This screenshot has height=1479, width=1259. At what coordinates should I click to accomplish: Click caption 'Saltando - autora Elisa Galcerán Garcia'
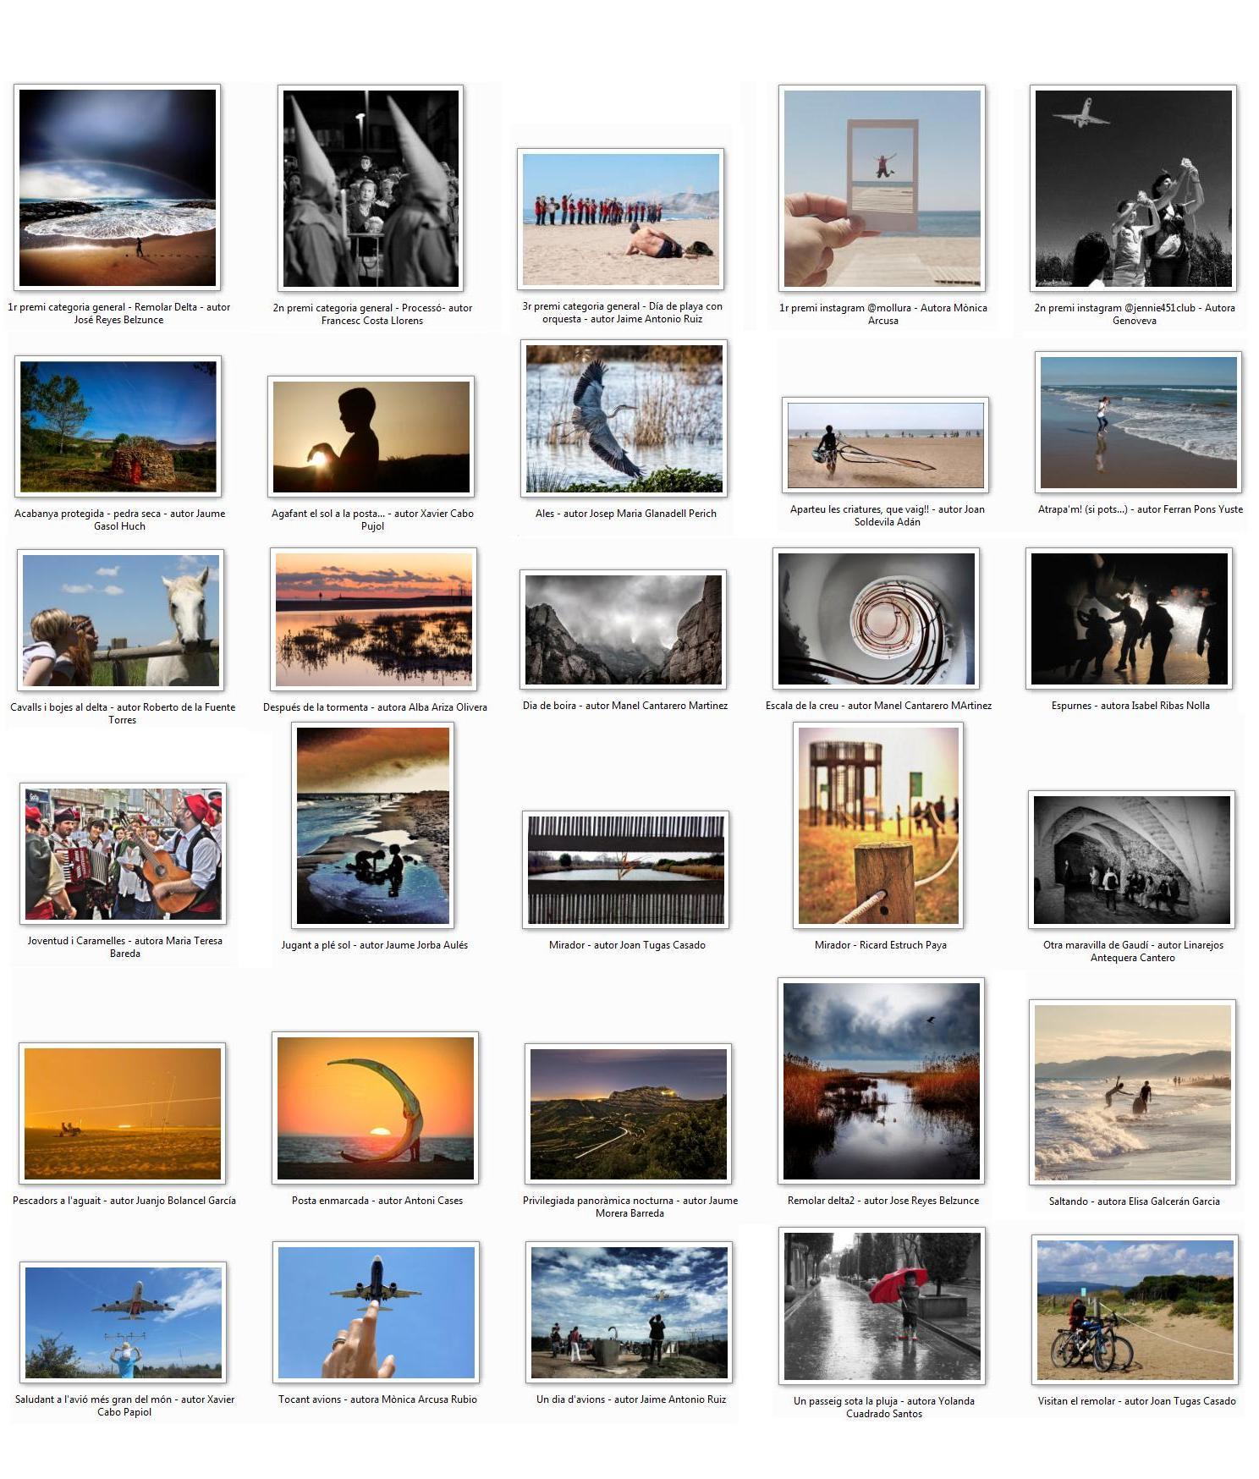pos(1134,1201)
